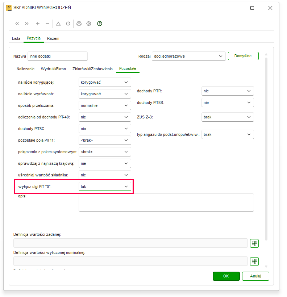Screen dimensions: 287x297
Task: Click the Nazwa field with 'inne dodatki'
Action: tap(58, 56)
